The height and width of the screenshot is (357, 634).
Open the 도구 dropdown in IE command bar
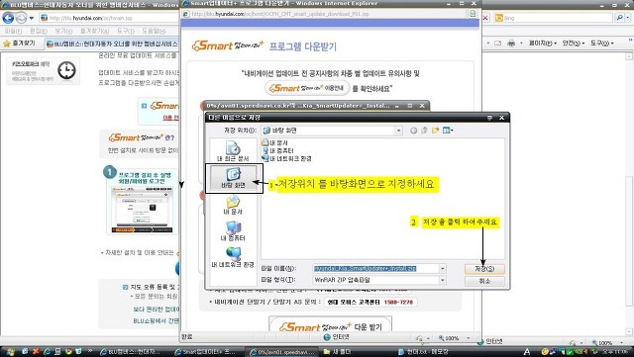pos(601,43)
